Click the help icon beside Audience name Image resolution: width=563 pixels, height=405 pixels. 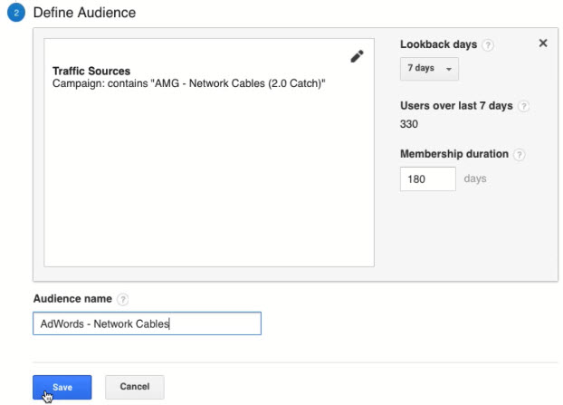(x=123, y=299)
